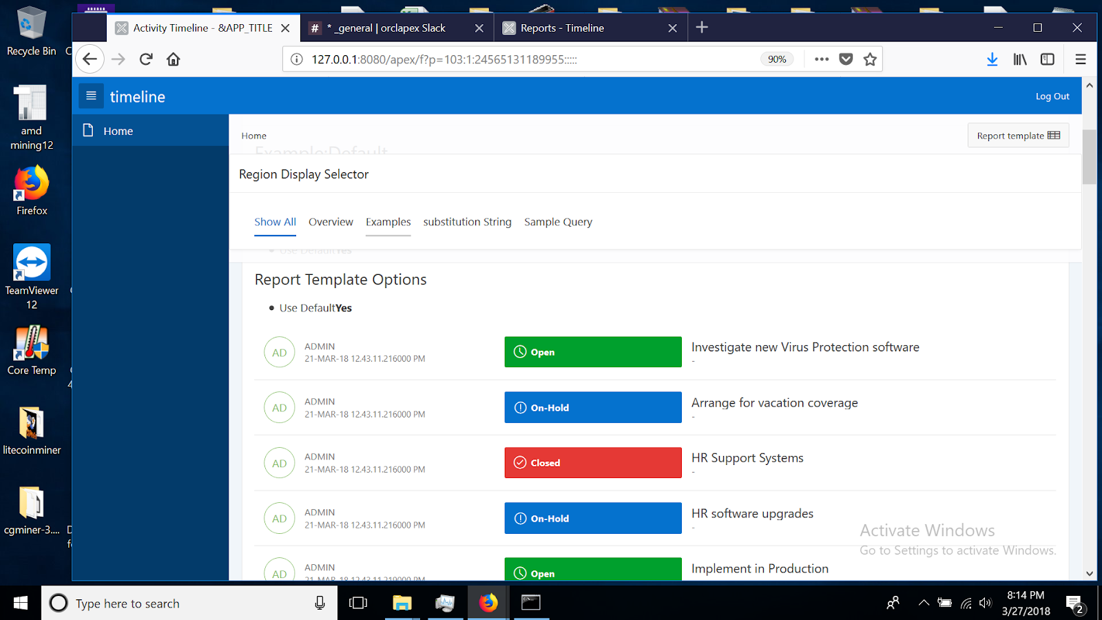Open the Firefox downloads panel
The height and width of the screenshot is (620, 1102).
(992, 59)
